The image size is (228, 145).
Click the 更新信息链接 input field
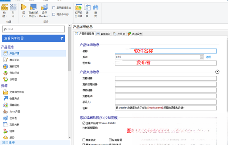point(166,84)
